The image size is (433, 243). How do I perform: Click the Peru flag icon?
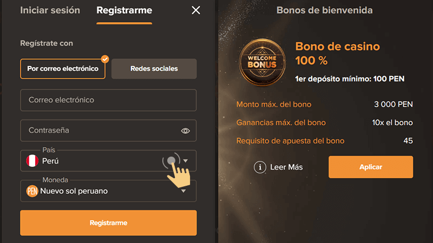coord(32,161)
